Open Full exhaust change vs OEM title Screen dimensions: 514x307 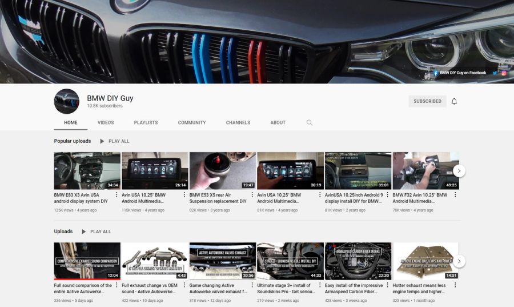point(150,289)
